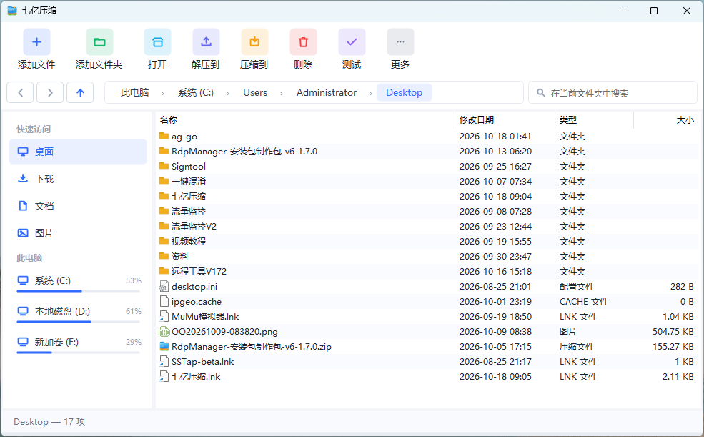Click 此电脑 in the breadcrumb path
This screenshot has height=437, width=704.
pos(134,92)
